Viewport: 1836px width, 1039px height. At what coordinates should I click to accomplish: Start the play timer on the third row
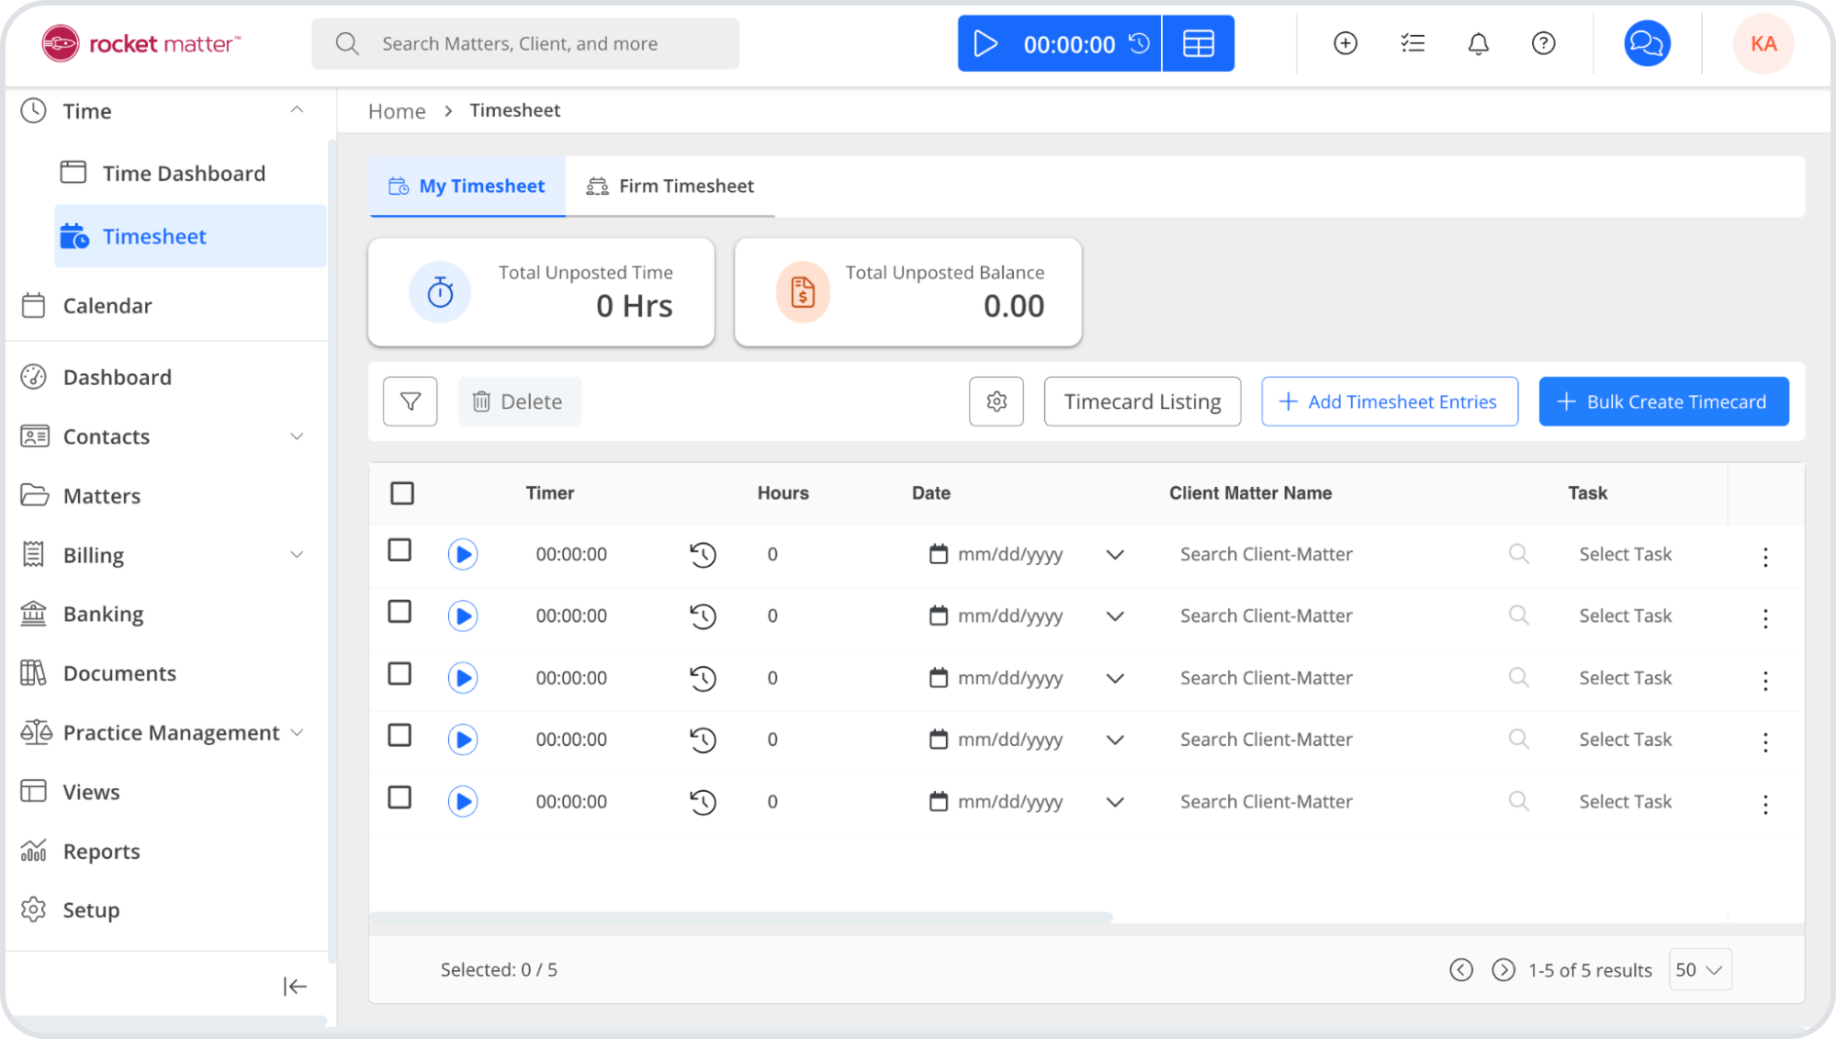[x=463, y=677]
